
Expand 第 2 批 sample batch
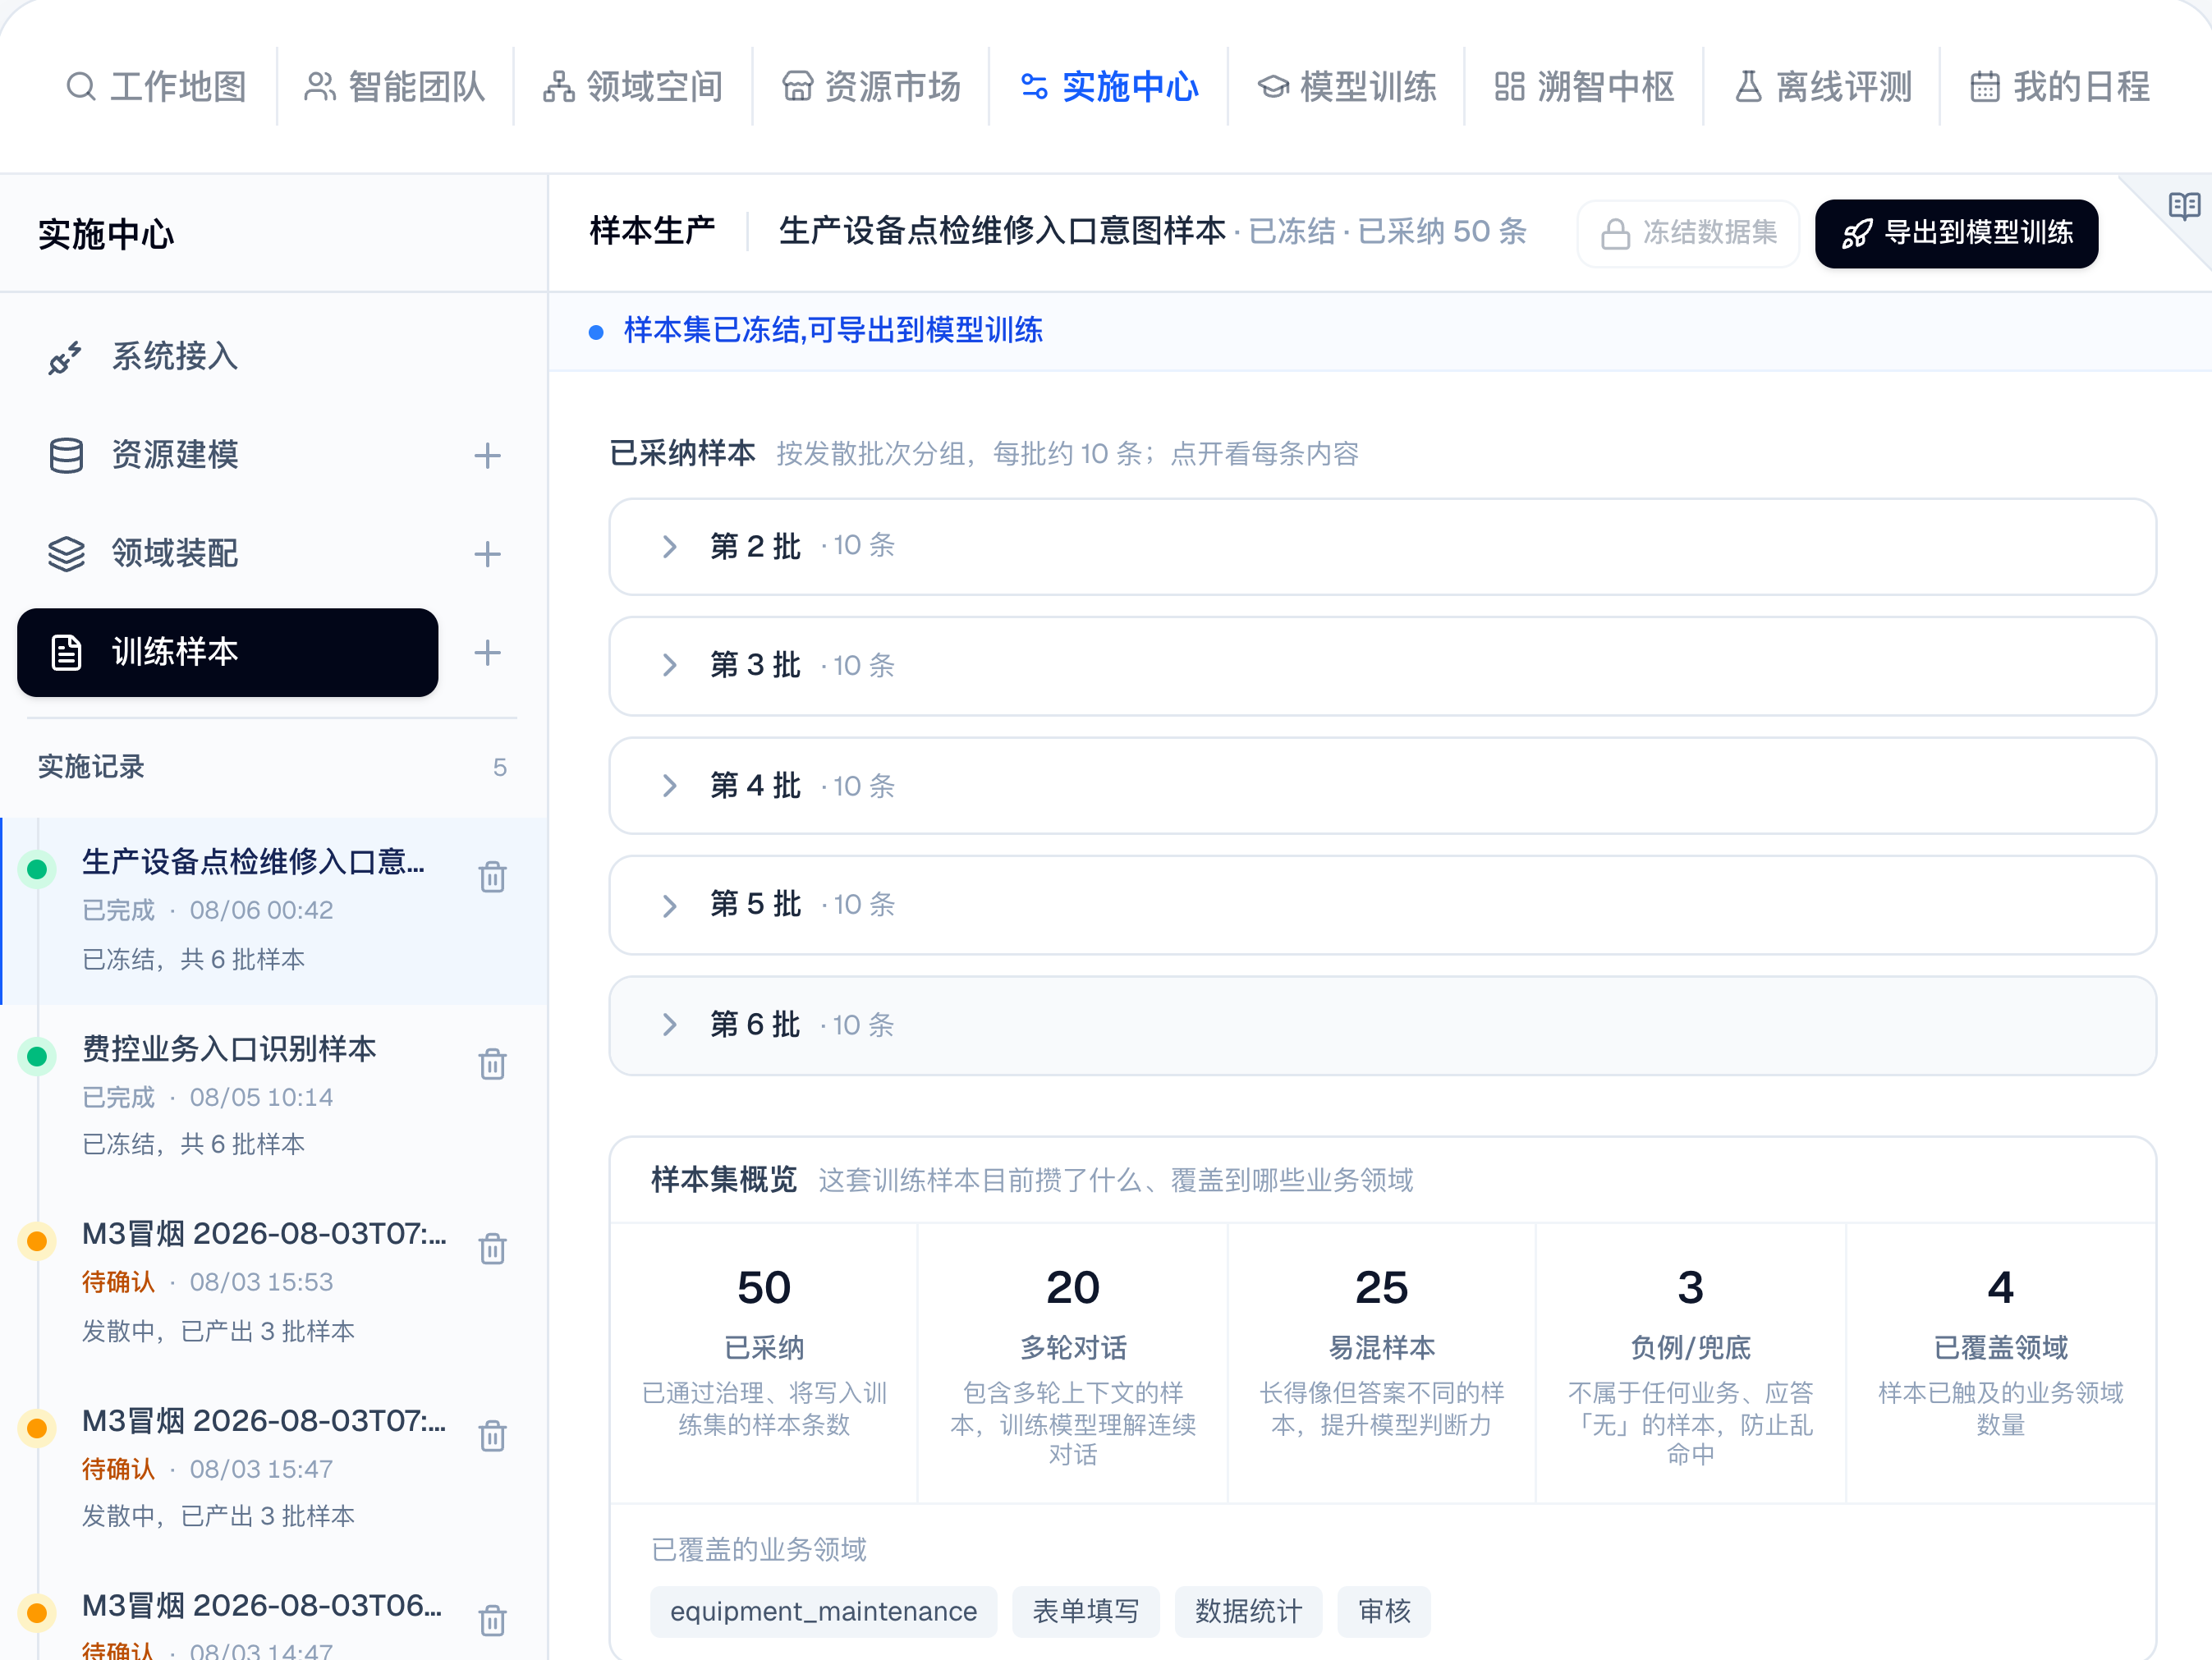tap(1382, 546)
